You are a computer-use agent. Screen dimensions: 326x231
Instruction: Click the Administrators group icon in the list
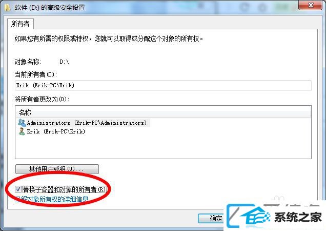22,123
